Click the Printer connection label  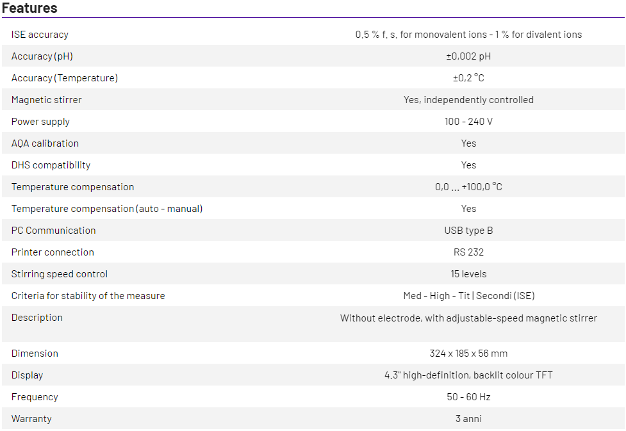point(53,252)
